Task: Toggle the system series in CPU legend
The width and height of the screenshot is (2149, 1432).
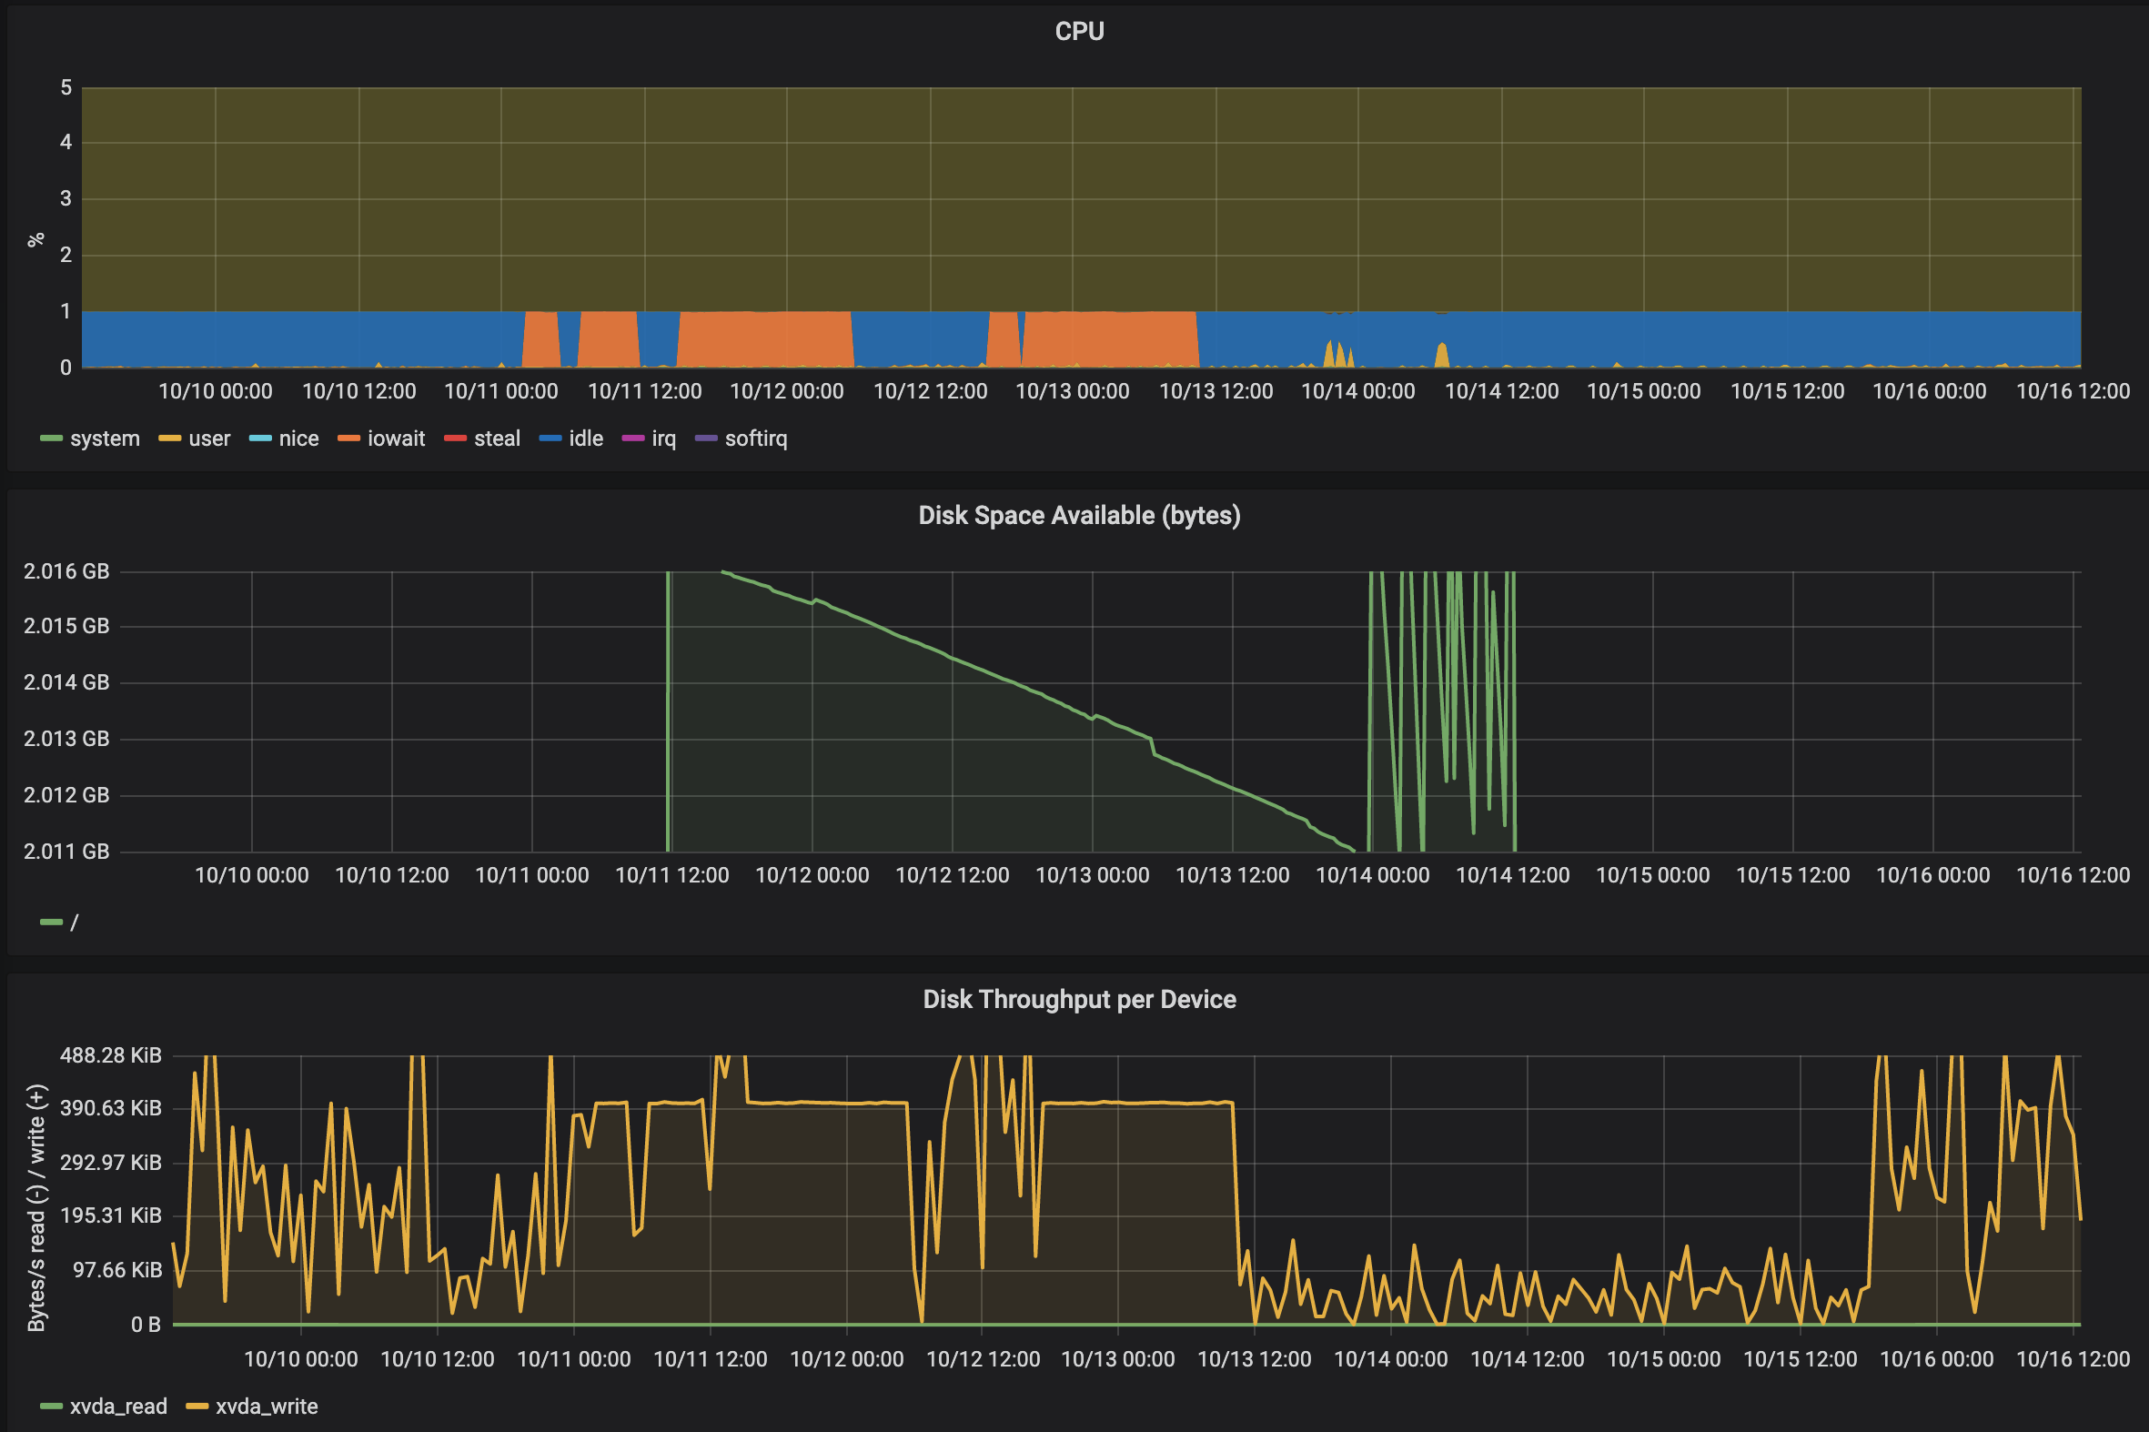Action: coord(104,439)
